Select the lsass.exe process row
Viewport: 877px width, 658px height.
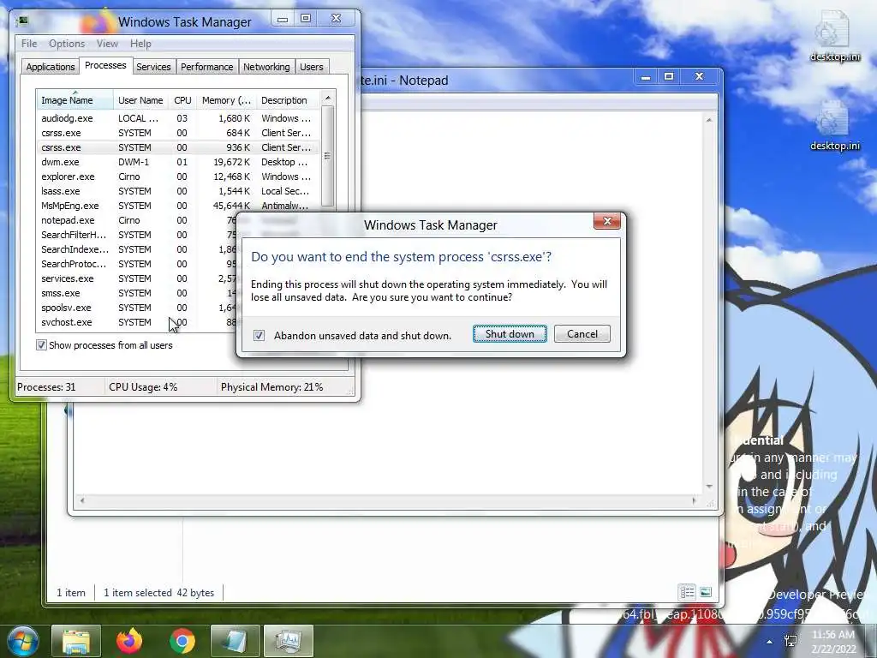(x=178, y=191)
